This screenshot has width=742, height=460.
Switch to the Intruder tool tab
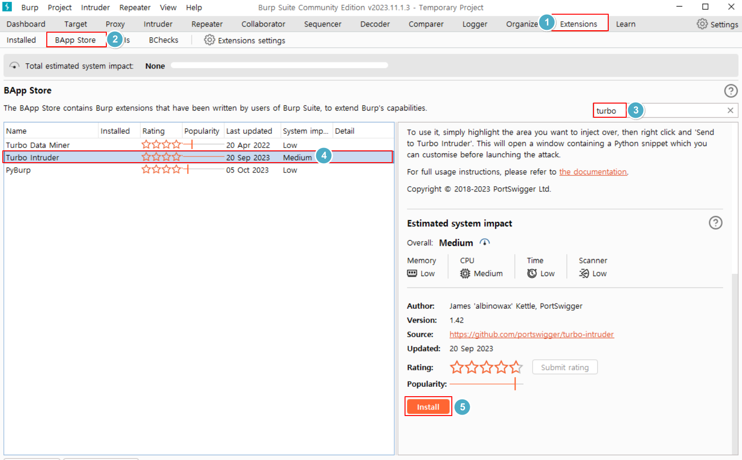[x=158, y=24]
